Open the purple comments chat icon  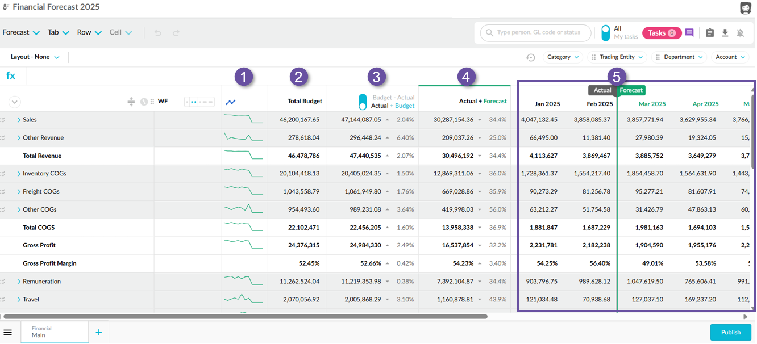[x=689, y=33]
